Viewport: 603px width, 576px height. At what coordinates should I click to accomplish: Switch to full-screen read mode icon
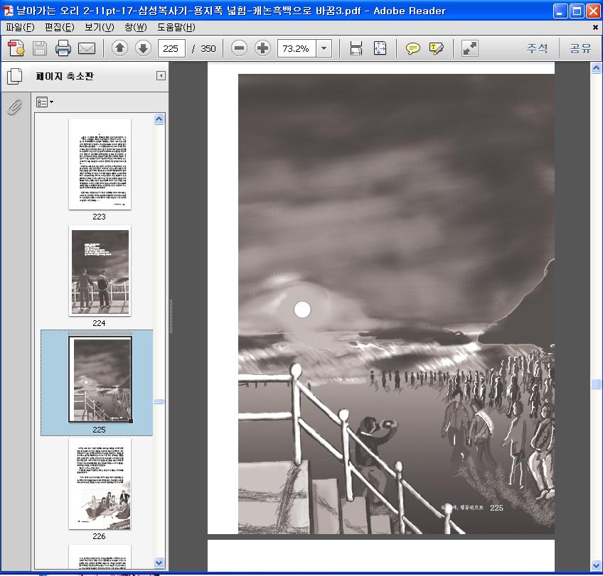tap(469, 48)
